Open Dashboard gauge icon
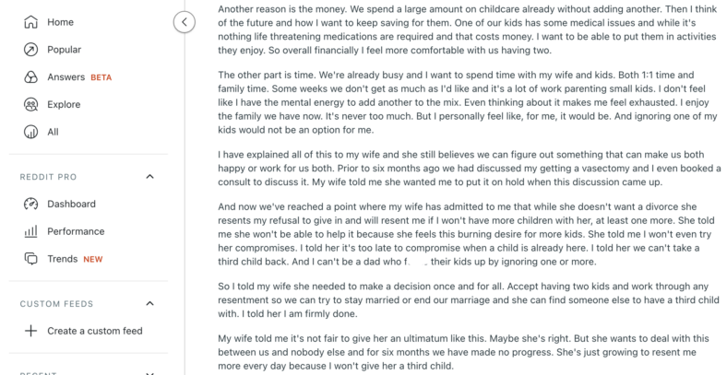Screen dimensions: 727x375 [30, 204]
